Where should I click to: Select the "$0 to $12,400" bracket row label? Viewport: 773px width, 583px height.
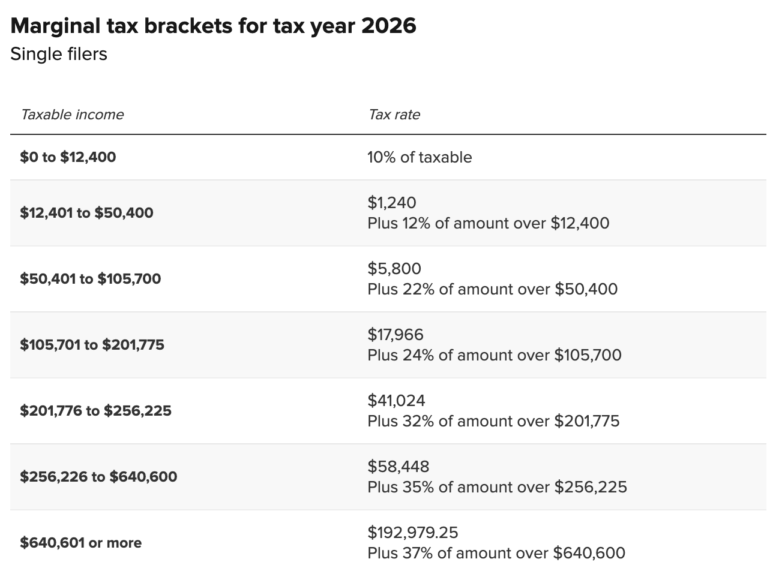tap(68, 157)
